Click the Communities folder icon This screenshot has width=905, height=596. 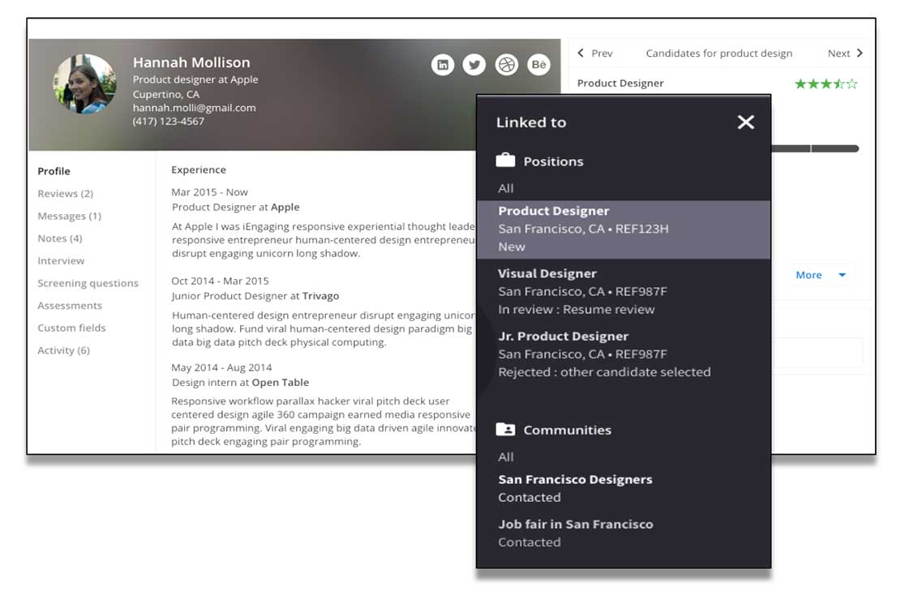point(505,430)
